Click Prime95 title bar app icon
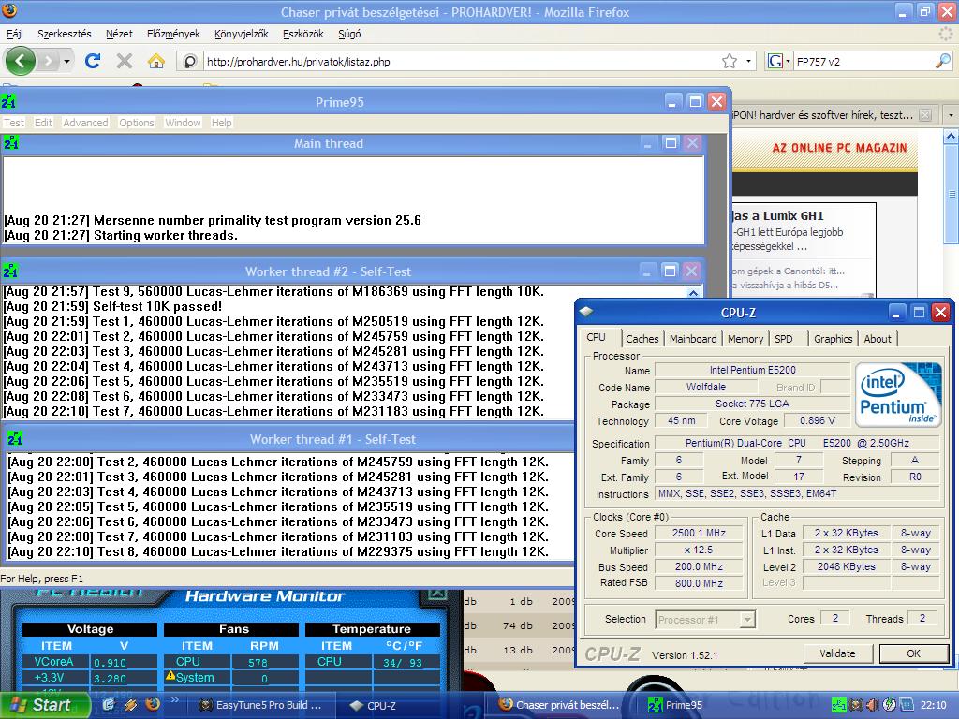 click(8, 101)
